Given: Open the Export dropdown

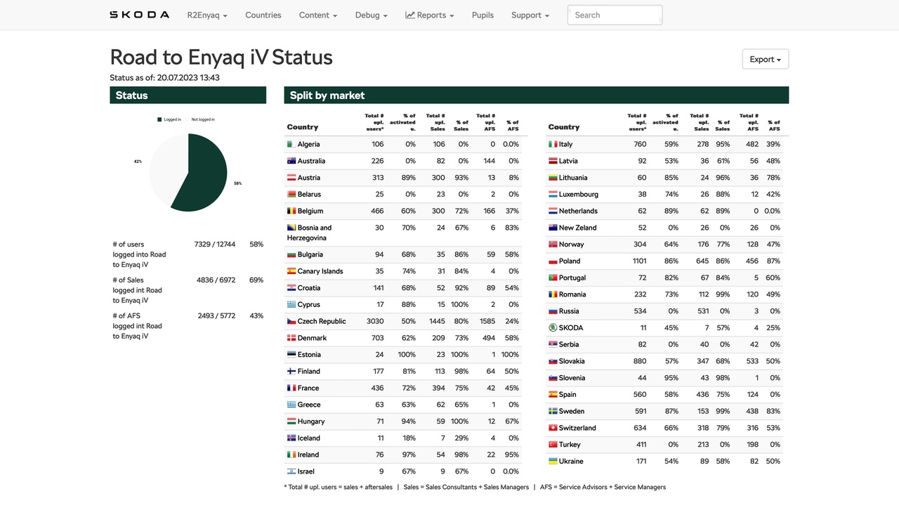Looking at the screenshot, I should click(x=765, y=60).
